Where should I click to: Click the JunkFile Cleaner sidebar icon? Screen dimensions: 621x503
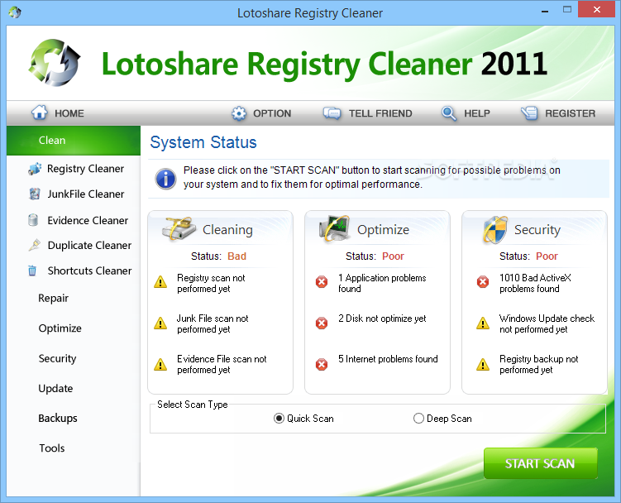pos(35,194)
